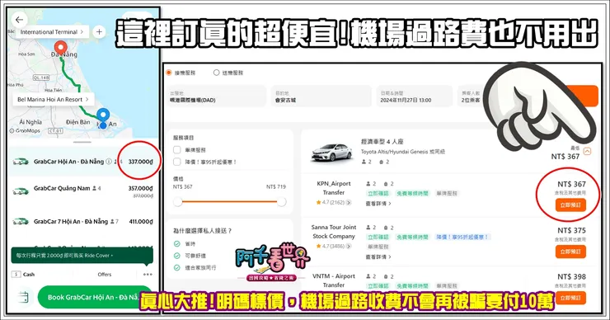Click Sanna Tour star rating icon

pos(318,246)
